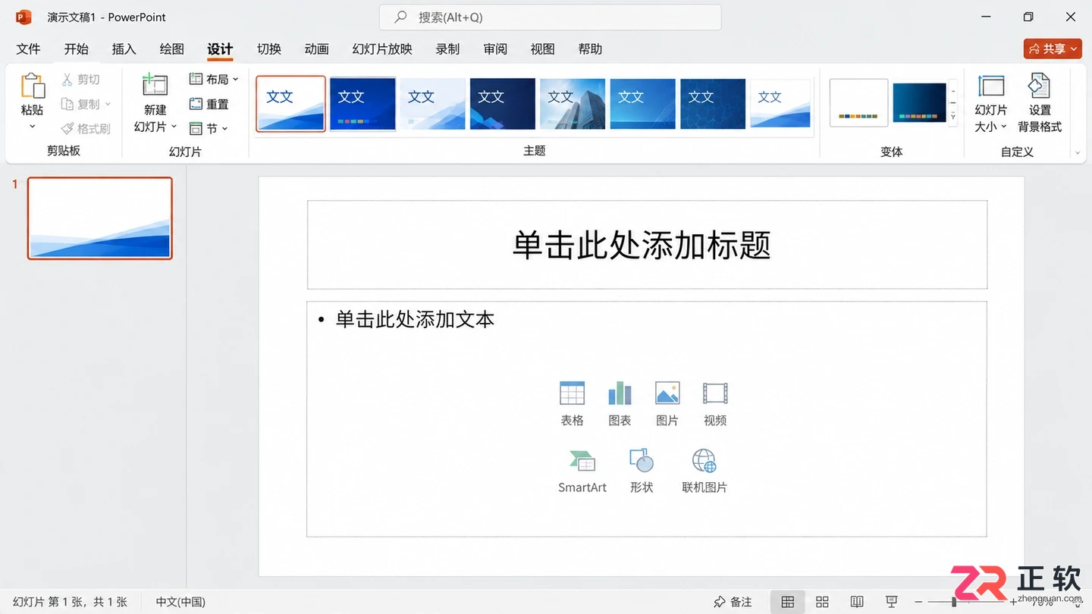The width and height of the screenshot is (1092, 614).
Task: Click the Paste clipboard icon
Action: 32,86
